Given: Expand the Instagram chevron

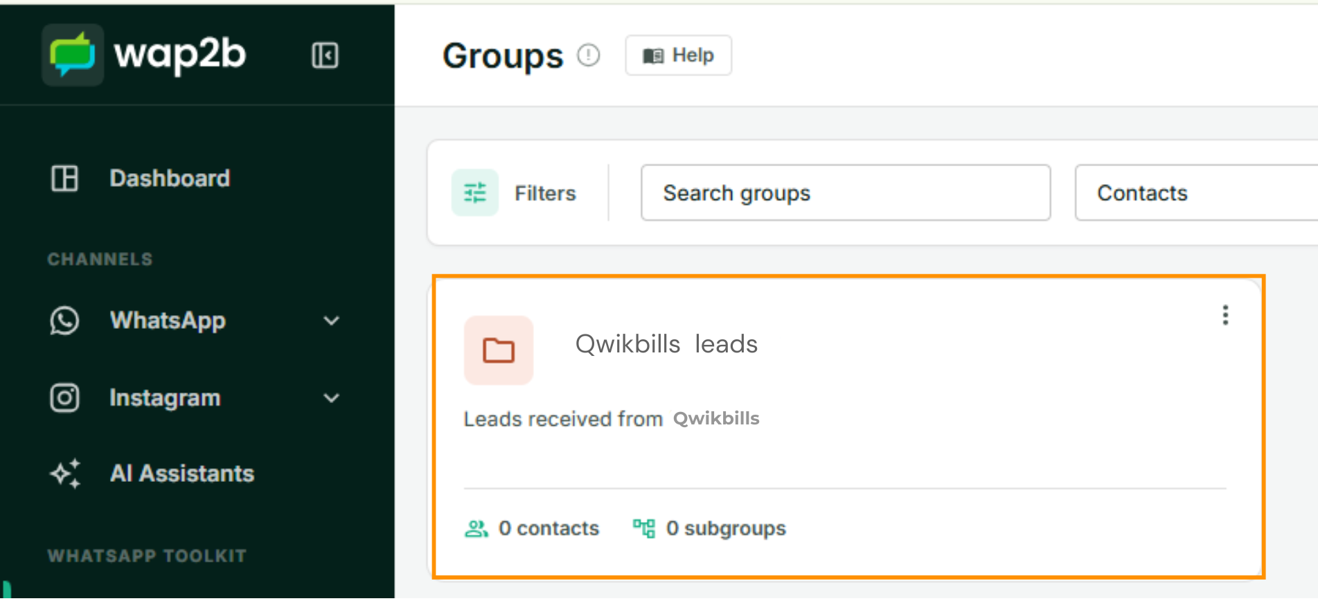Looking at the screenshot, I should (332, 398).
